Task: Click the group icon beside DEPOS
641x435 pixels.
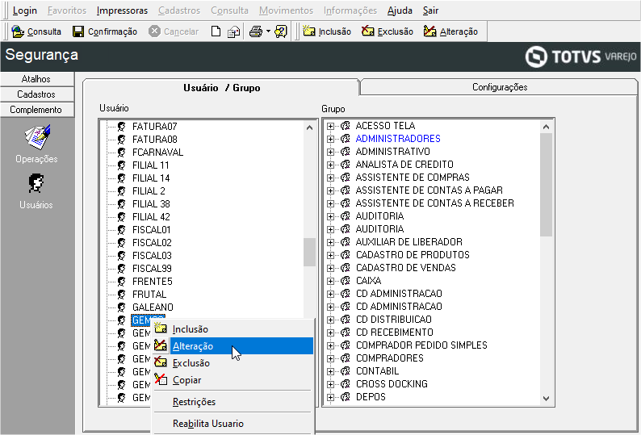Action: tap(346, 397)
